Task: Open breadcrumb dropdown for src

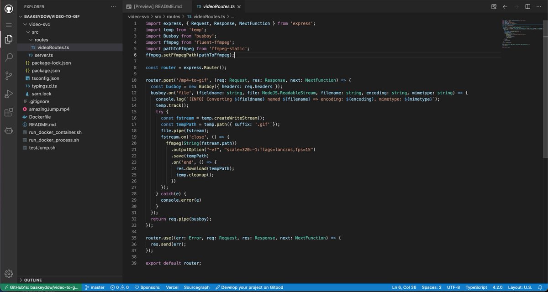Action: pos(158,16)
